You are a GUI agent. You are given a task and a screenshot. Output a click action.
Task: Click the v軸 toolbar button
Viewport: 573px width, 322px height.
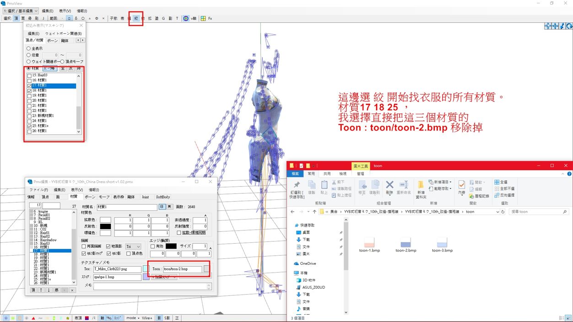tap(194, 19)
